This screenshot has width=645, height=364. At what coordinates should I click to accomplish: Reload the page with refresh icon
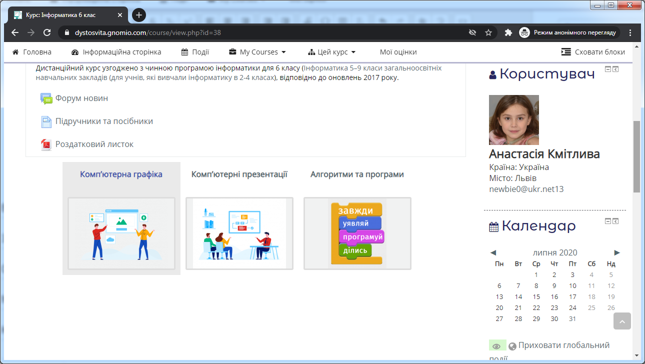pos(47,32)
